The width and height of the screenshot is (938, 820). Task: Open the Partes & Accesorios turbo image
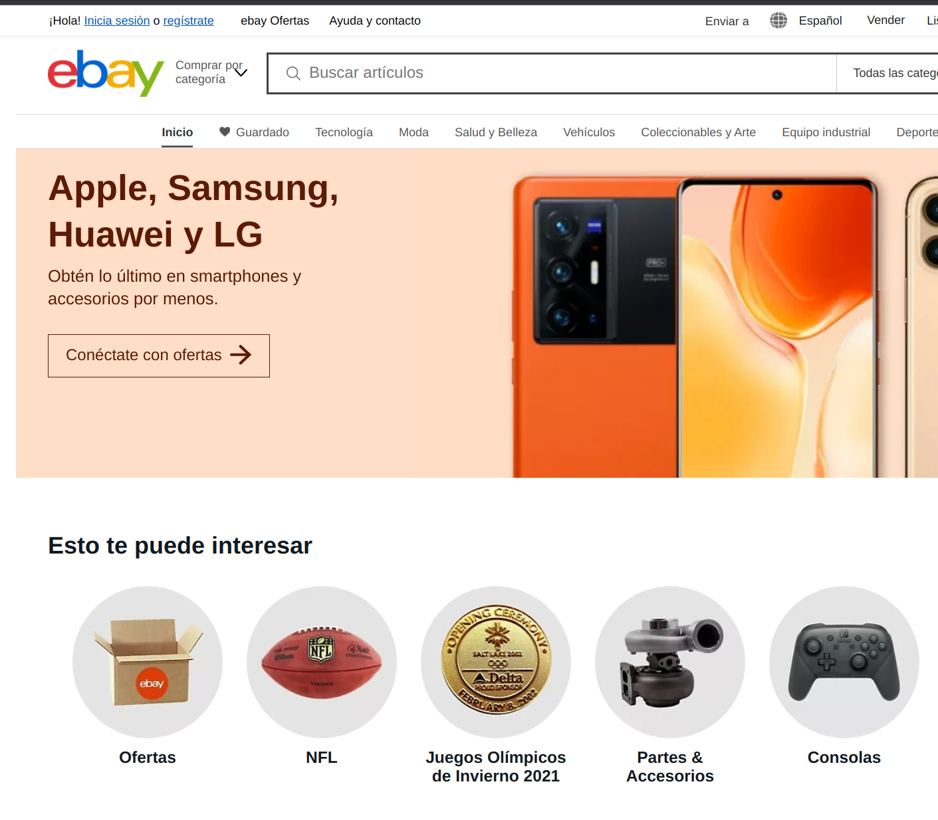670,662
